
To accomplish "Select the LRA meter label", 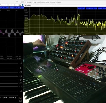I will click(x=5, y=98).
